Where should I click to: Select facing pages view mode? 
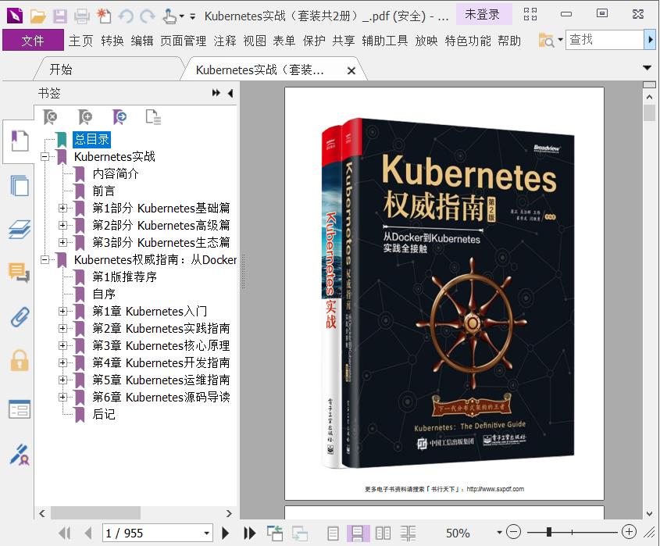383,534
